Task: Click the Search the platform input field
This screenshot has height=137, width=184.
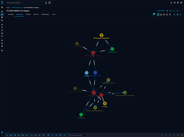Action: point(26,3)
